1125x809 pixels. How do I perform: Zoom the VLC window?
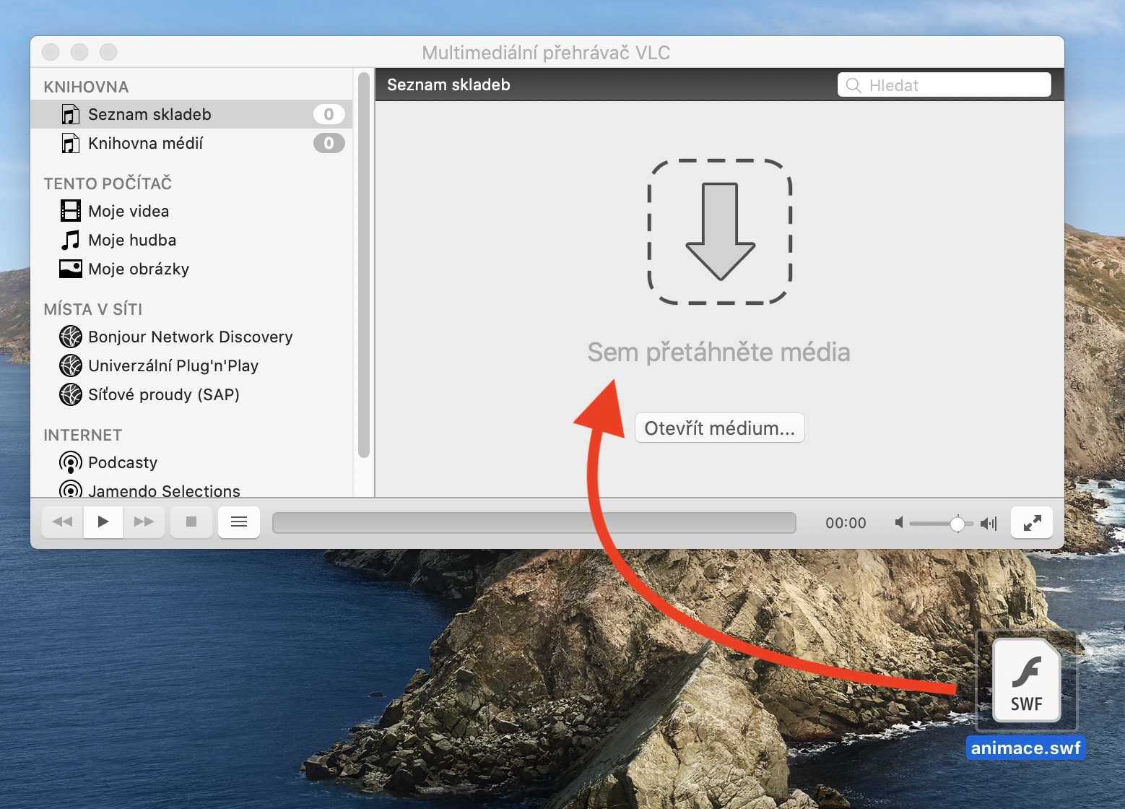pyautogui.click(x=108, y=52)
